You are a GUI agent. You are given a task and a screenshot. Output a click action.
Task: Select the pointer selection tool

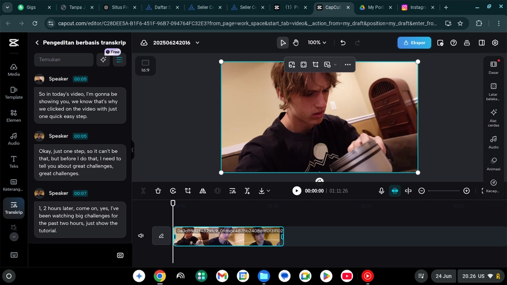[283, 42]
